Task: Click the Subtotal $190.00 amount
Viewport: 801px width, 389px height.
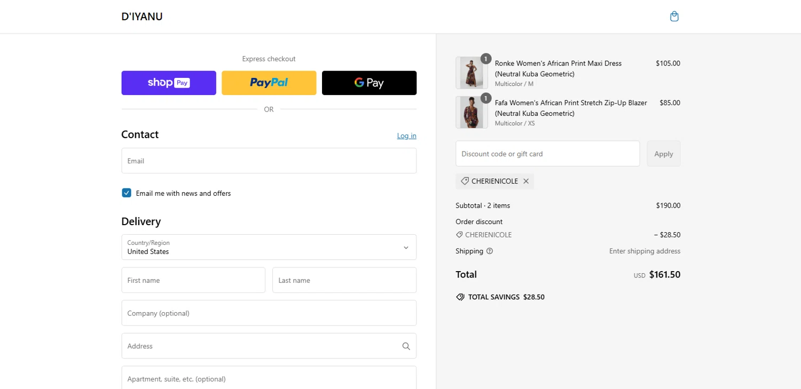Action: click(668, 205)
